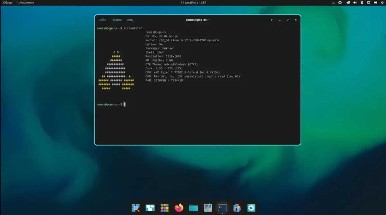Toggle screen recording indicator in the top bar
386x215 pixels.
(x=348, y=3)
